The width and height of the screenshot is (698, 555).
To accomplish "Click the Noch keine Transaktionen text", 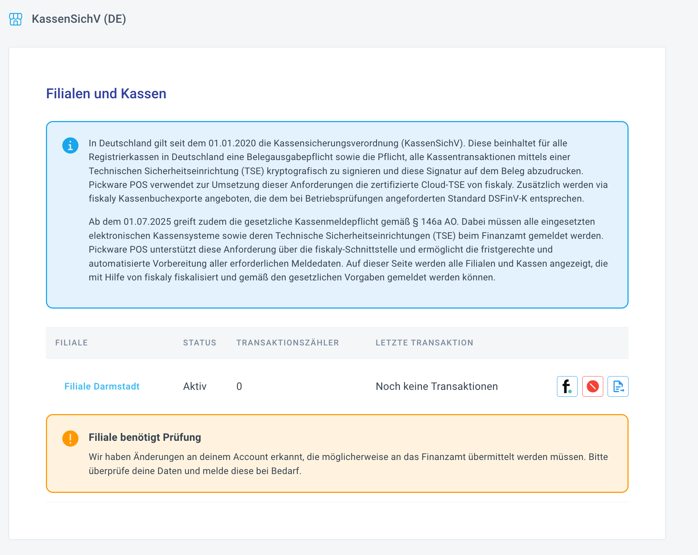I will (x=437, y=386).
